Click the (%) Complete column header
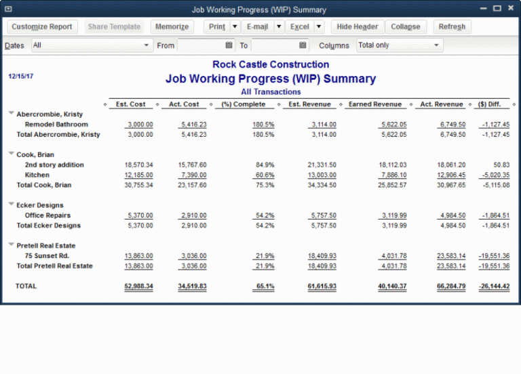The image size is (521, 374). point(244,104)
